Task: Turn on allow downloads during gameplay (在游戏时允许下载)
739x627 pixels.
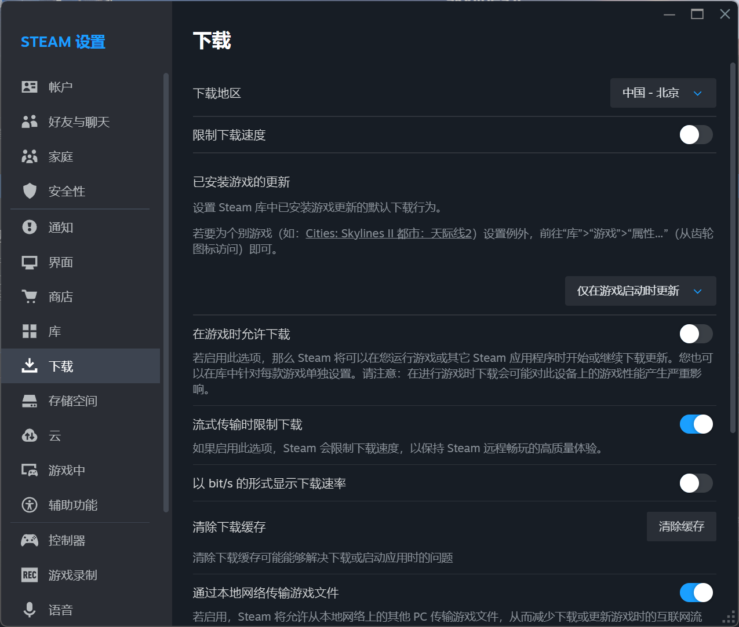Action: pyautogui.click(x=696, y=333)
